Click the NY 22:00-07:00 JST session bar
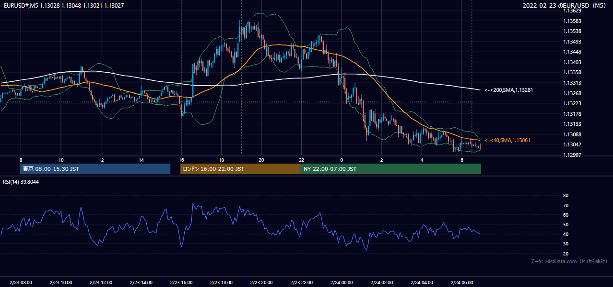 click(391, 169)
